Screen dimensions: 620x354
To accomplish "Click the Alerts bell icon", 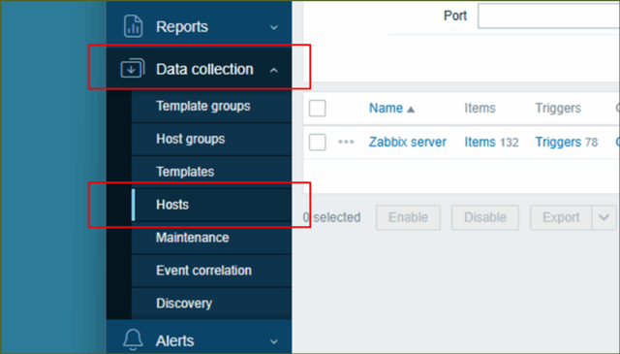I will pos(133,339).
